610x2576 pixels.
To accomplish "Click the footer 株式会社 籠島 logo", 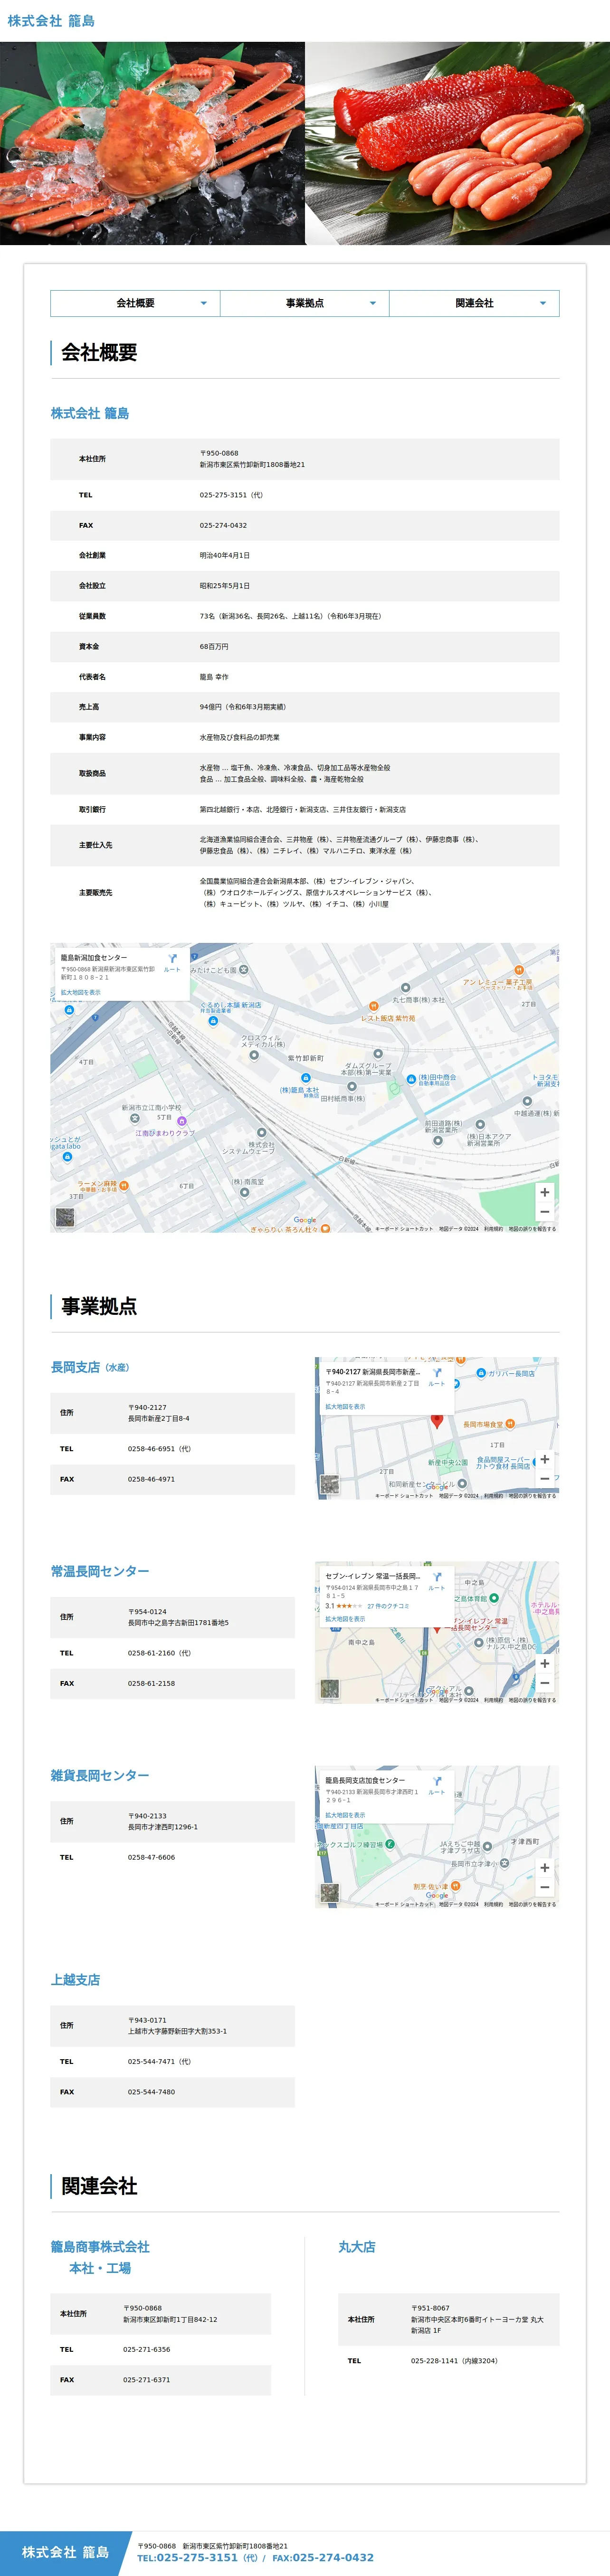I will [x=66, y=2552].
